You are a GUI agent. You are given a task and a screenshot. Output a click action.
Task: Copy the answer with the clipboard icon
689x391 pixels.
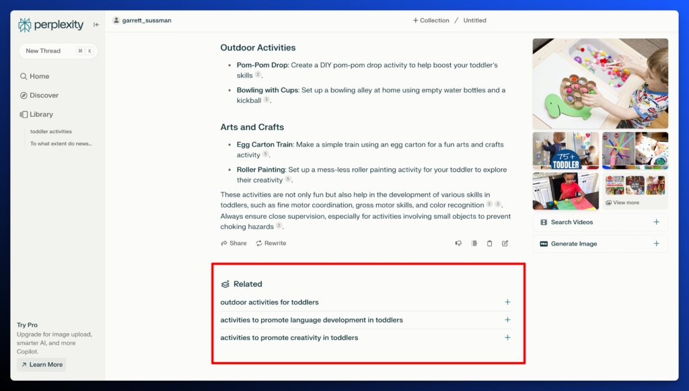pos(490,244)
